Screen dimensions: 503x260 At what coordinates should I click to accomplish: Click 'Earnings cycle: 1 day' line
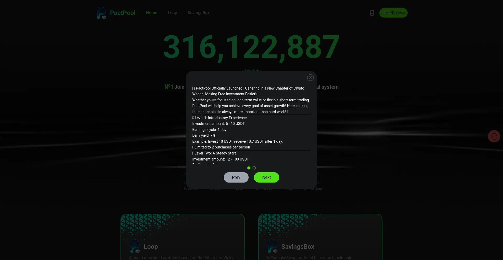209,130
